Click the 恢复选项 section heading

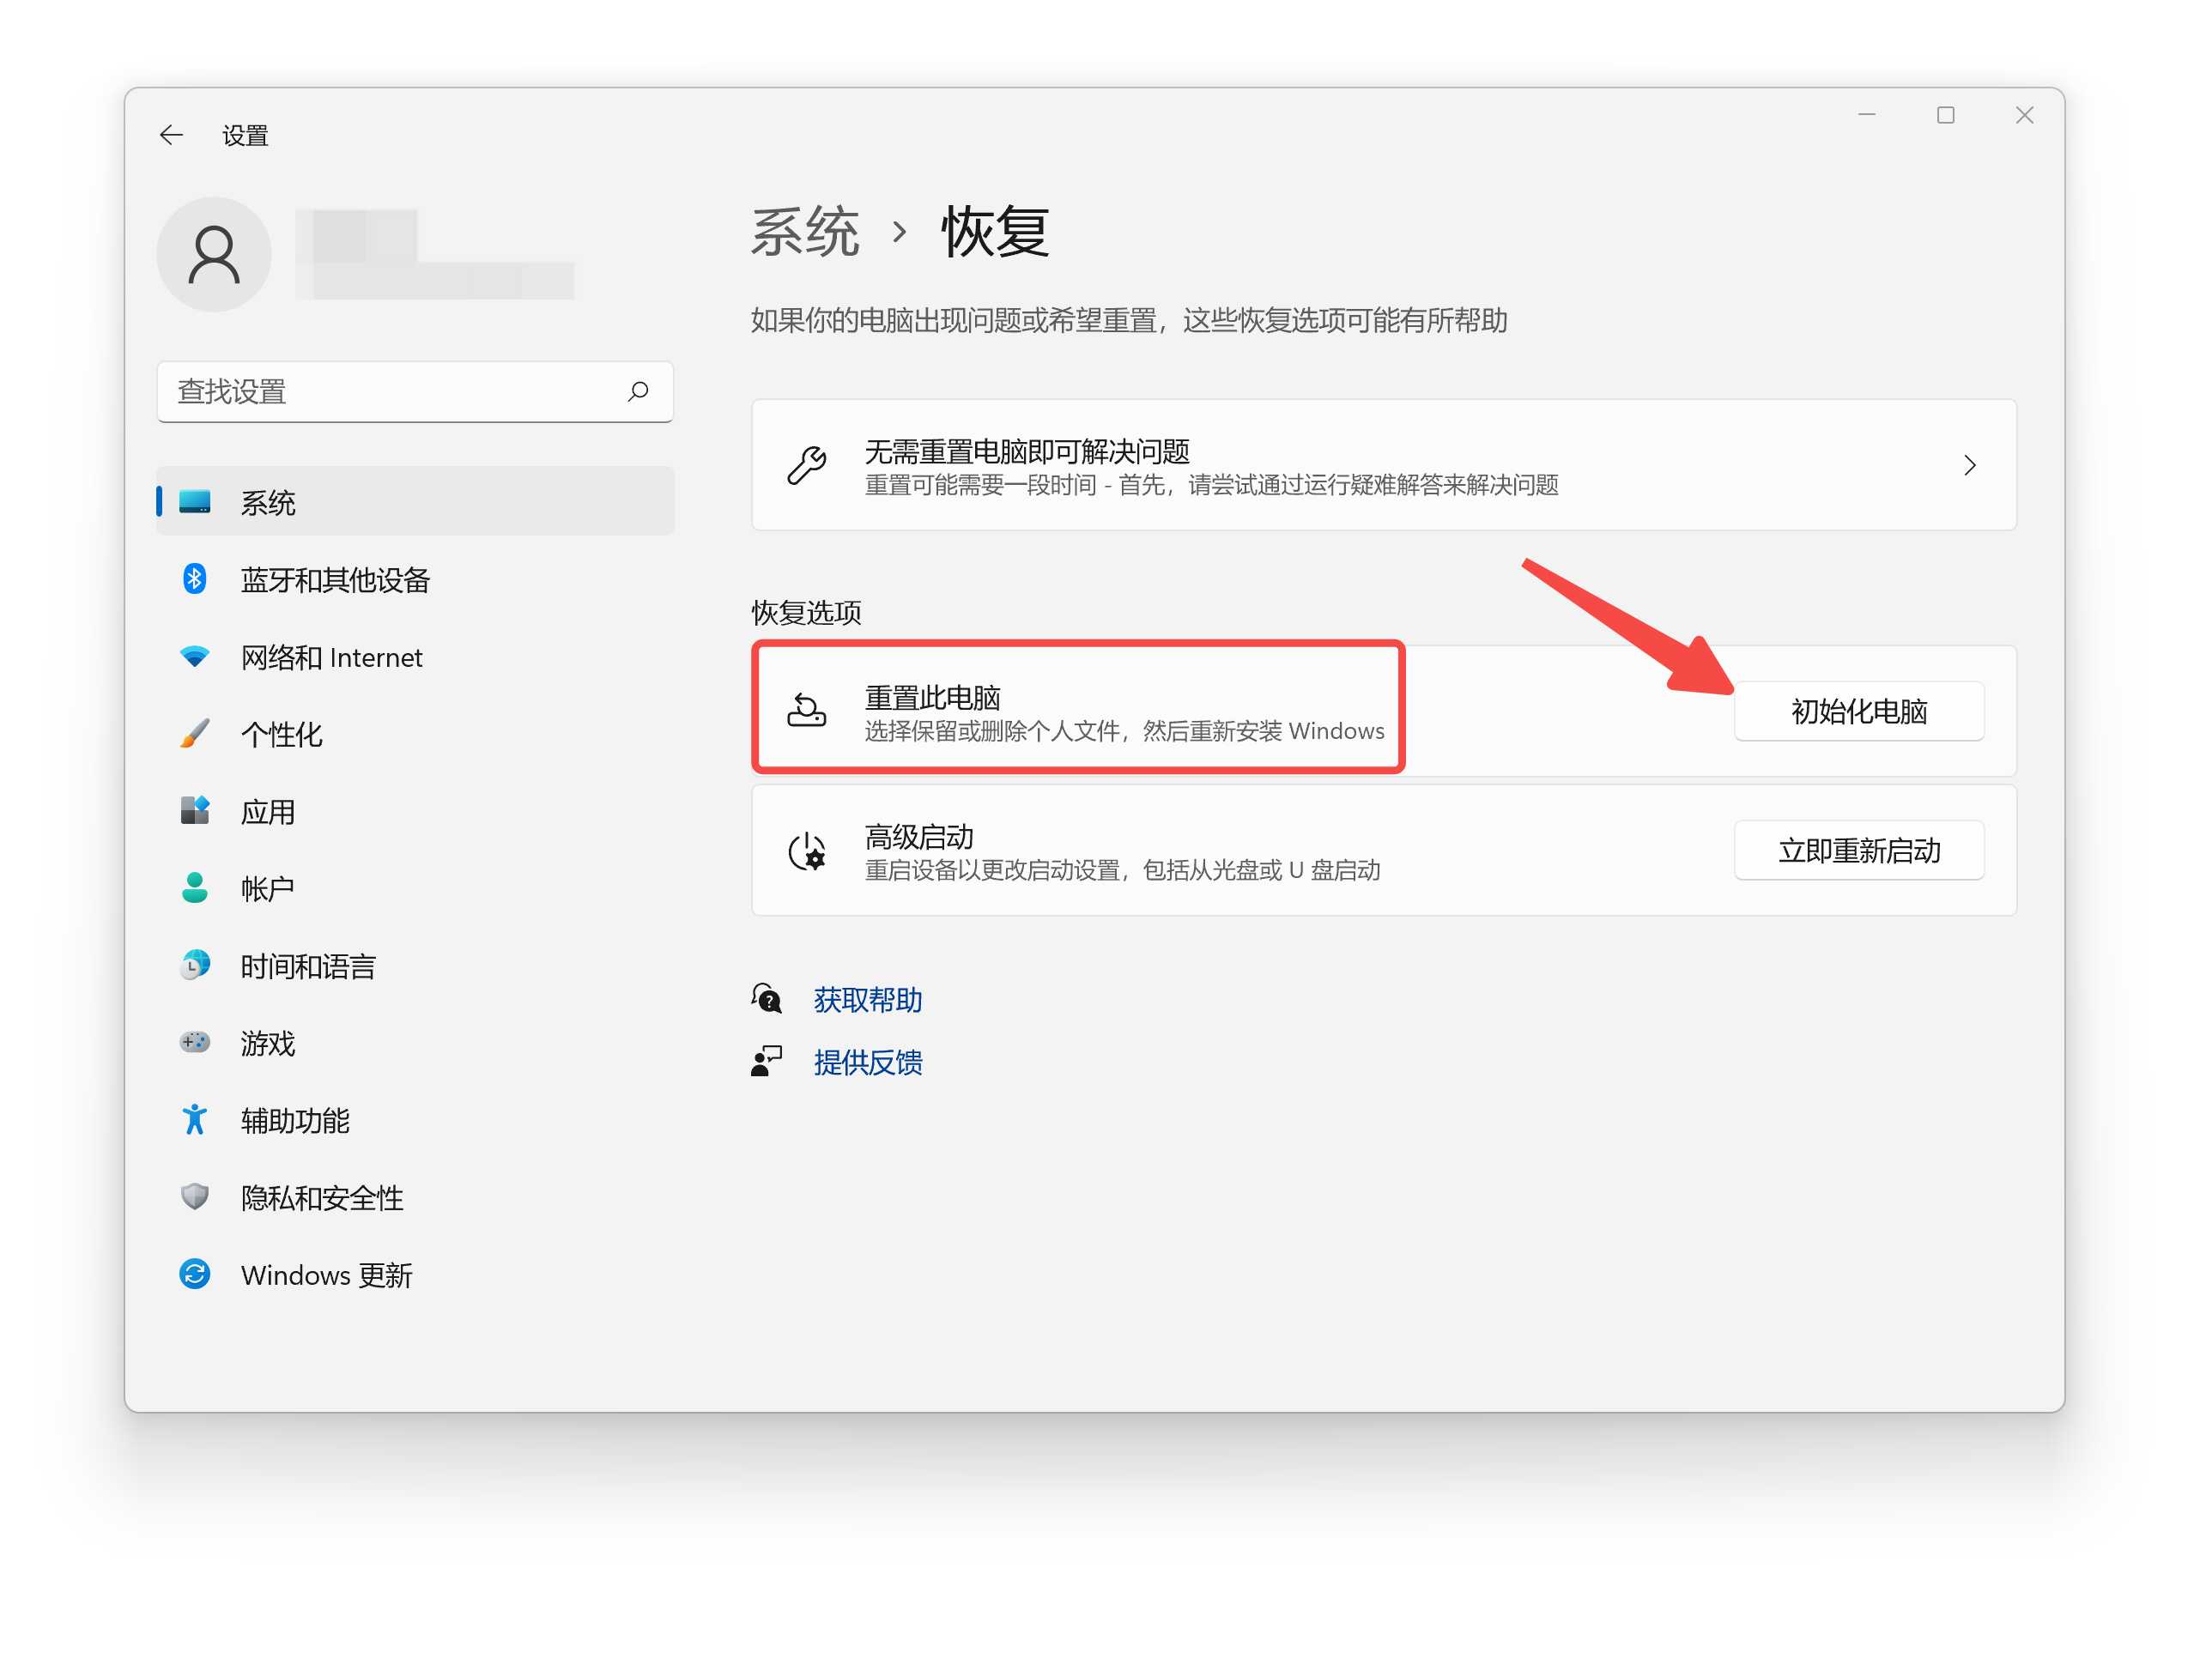[x=806, y=612]
